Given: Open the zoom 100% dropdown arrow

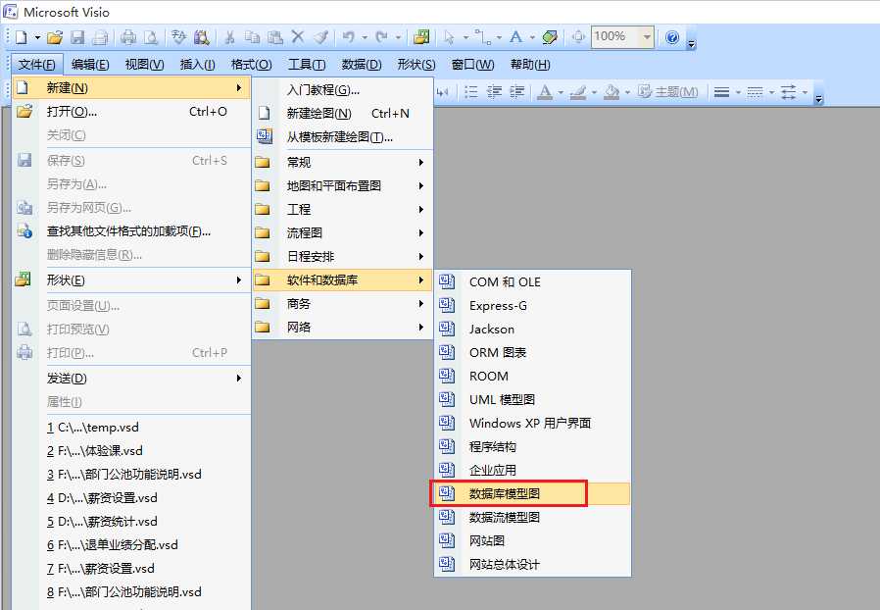Looking at the screenshot, I should click(647, 37).
